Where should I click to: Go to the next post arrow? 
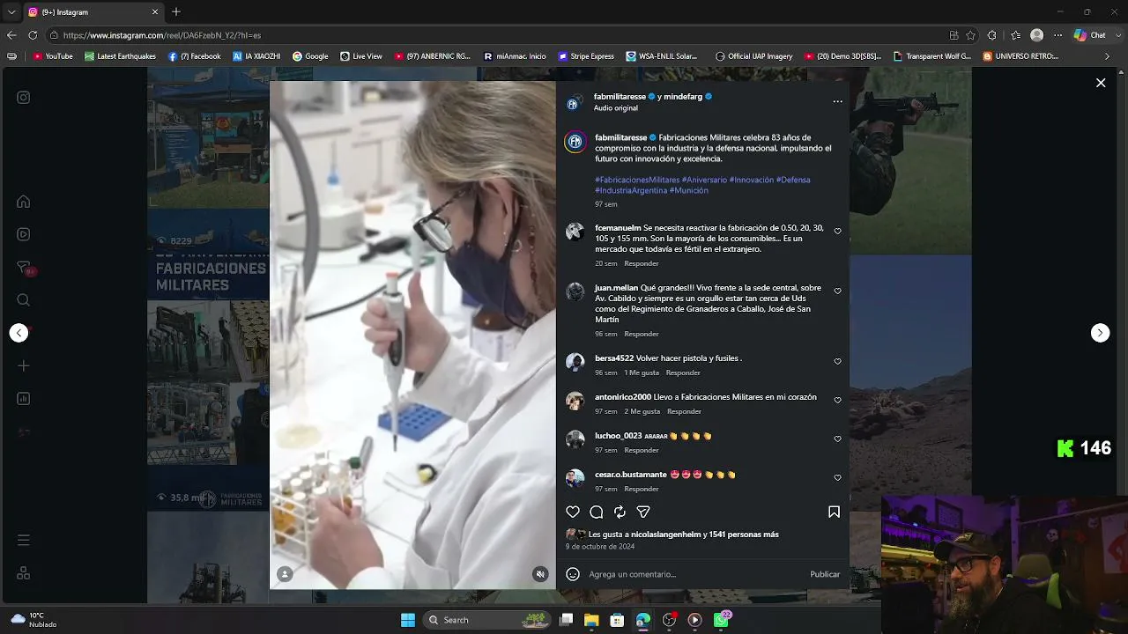point(1100,333)
